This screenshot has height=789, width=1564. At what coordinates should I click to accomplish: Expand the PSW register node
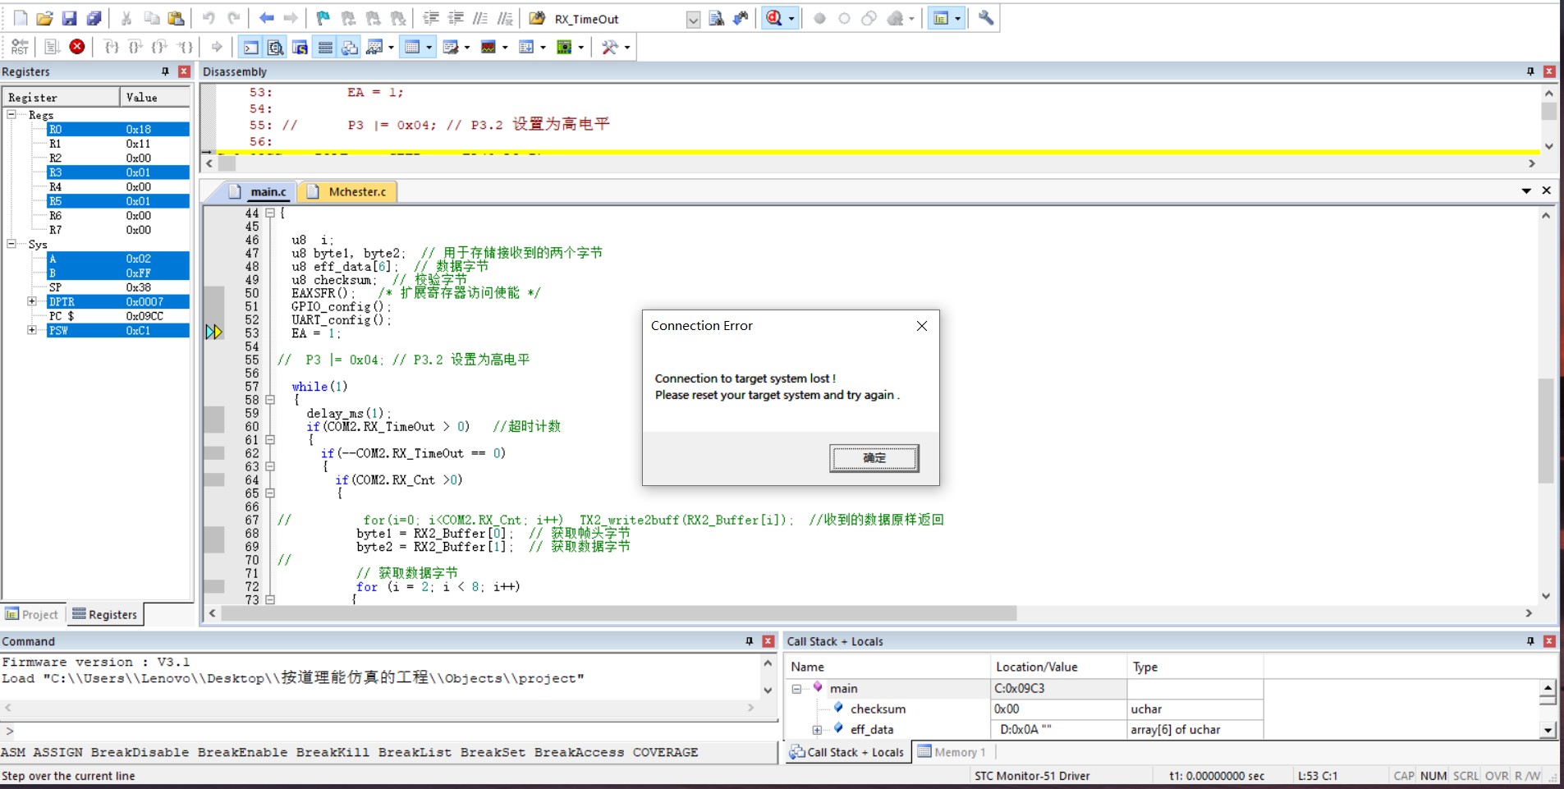point(32,330)
